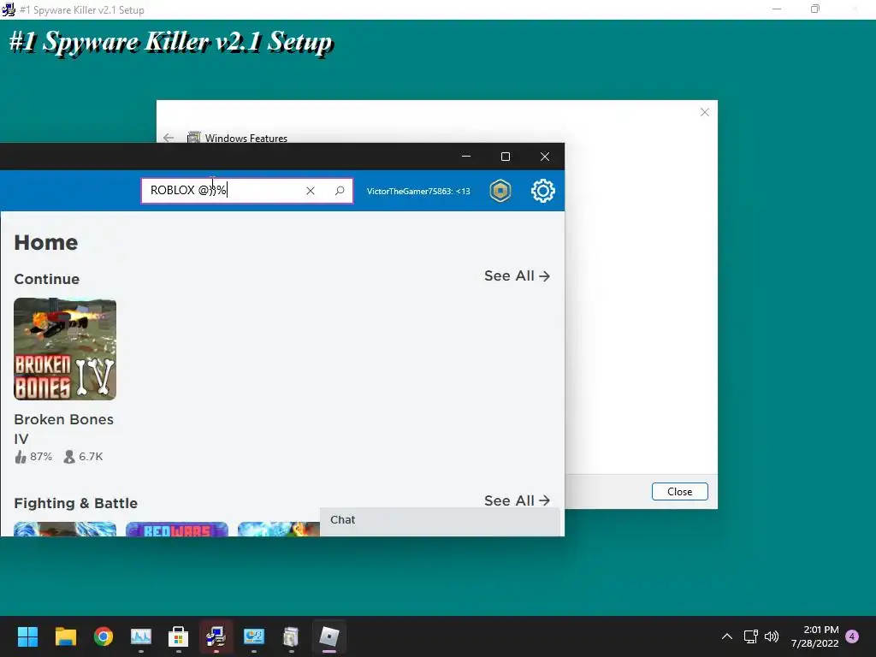Open network status tray icon
Screen dimensions: 876x657
750,636
